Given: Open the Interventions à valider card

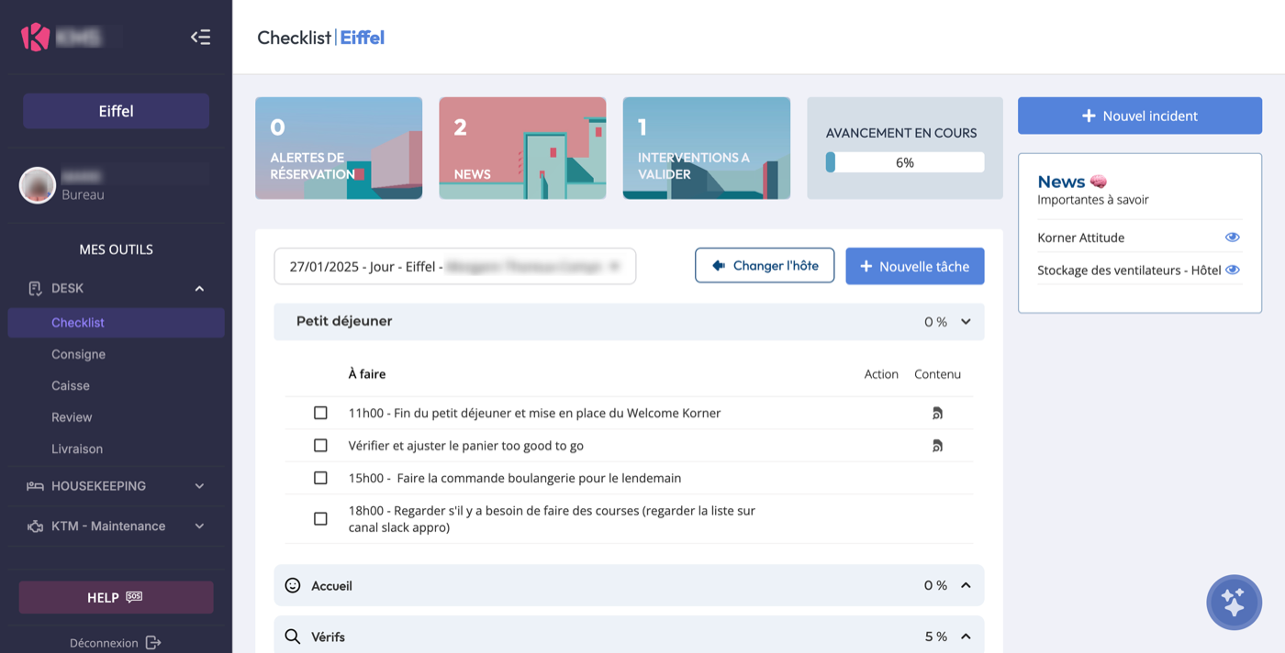Looking at the screenshot, I should (707, 149).
